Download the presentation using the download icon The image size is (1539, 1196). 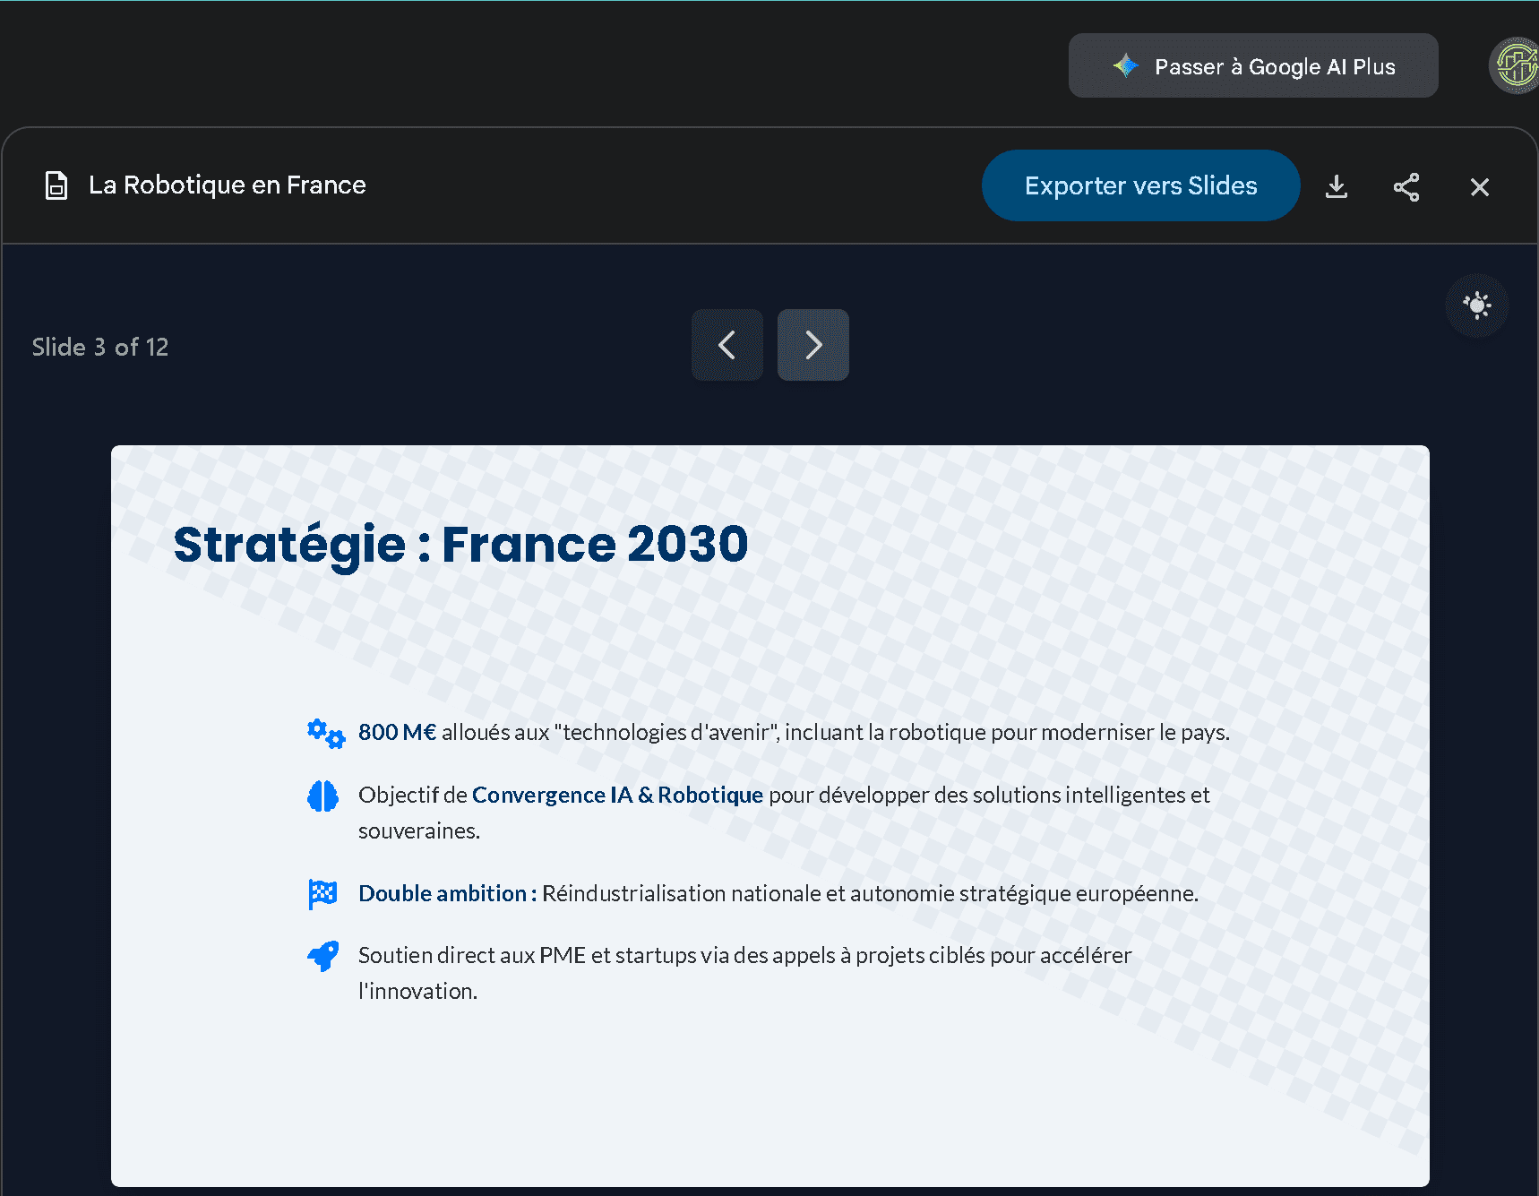[1336, 186]
